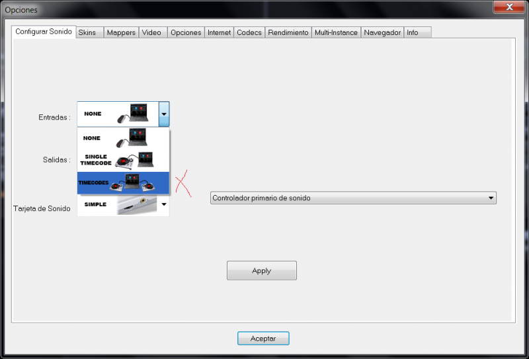This screenshot has height=359, width=529.
Task: Show the Rendimiento tab
Action: tap(288, 33)
